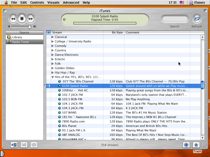Select the 7890 Radio.com stream
This screenshot has width=210, height=157.
pos(123,121)
